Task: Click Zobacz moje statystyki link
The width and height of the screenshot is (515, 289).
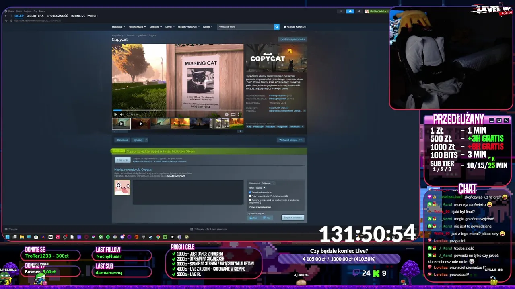Action: pyautogui.click(x=142, y=161)
